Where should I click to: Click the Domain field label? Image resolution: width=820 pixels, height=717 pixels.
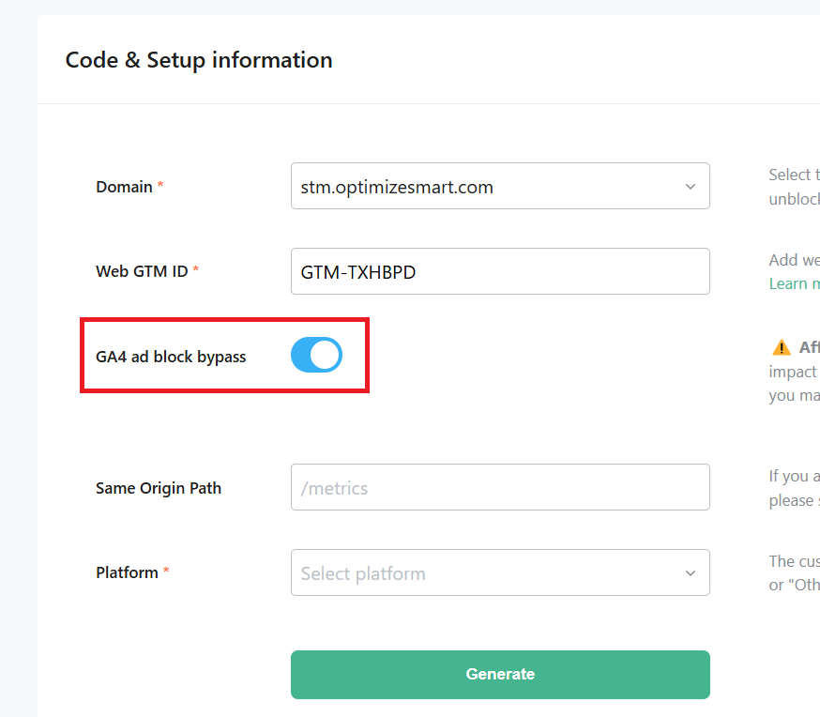click(x=124, y=187)
